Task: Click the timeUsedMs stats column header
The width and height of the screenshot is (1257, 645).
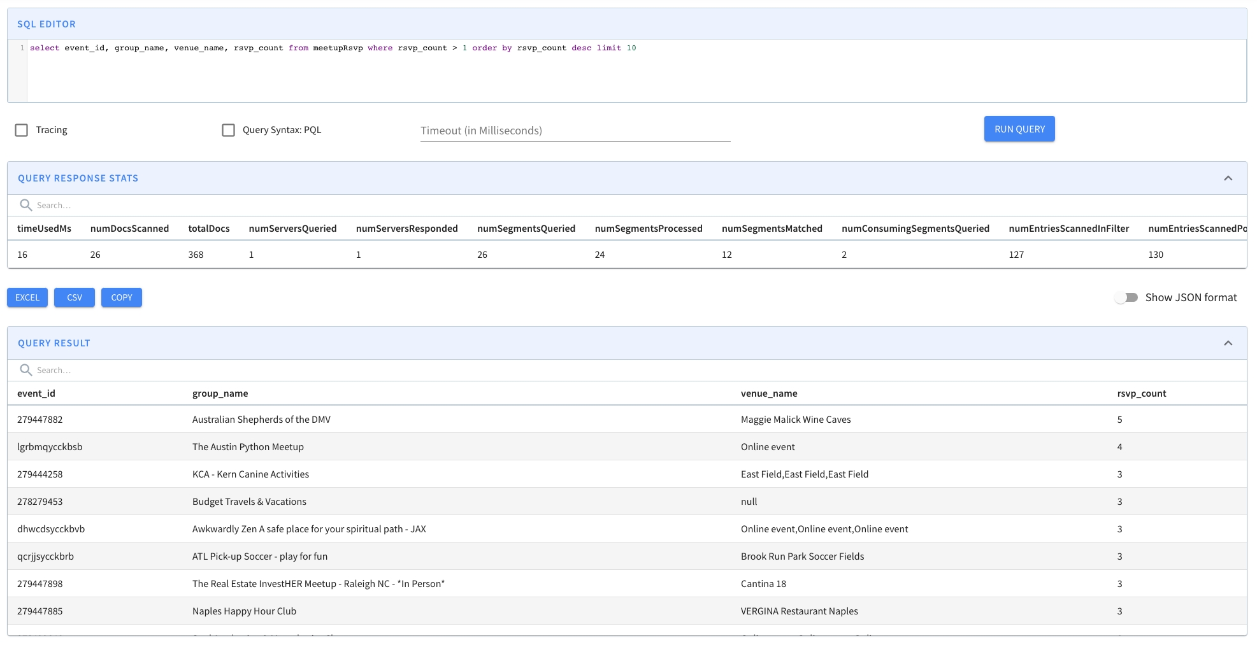Action: click(44, 229)
